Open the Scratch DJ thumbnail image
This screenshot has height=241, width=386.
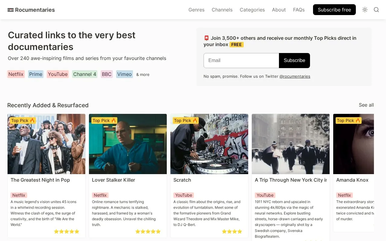pos(209,144)
